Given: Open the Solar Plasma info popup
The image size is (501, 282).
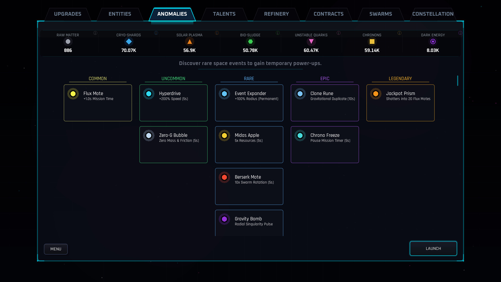Looking at the screenshot, I should (x=217, y=33).
